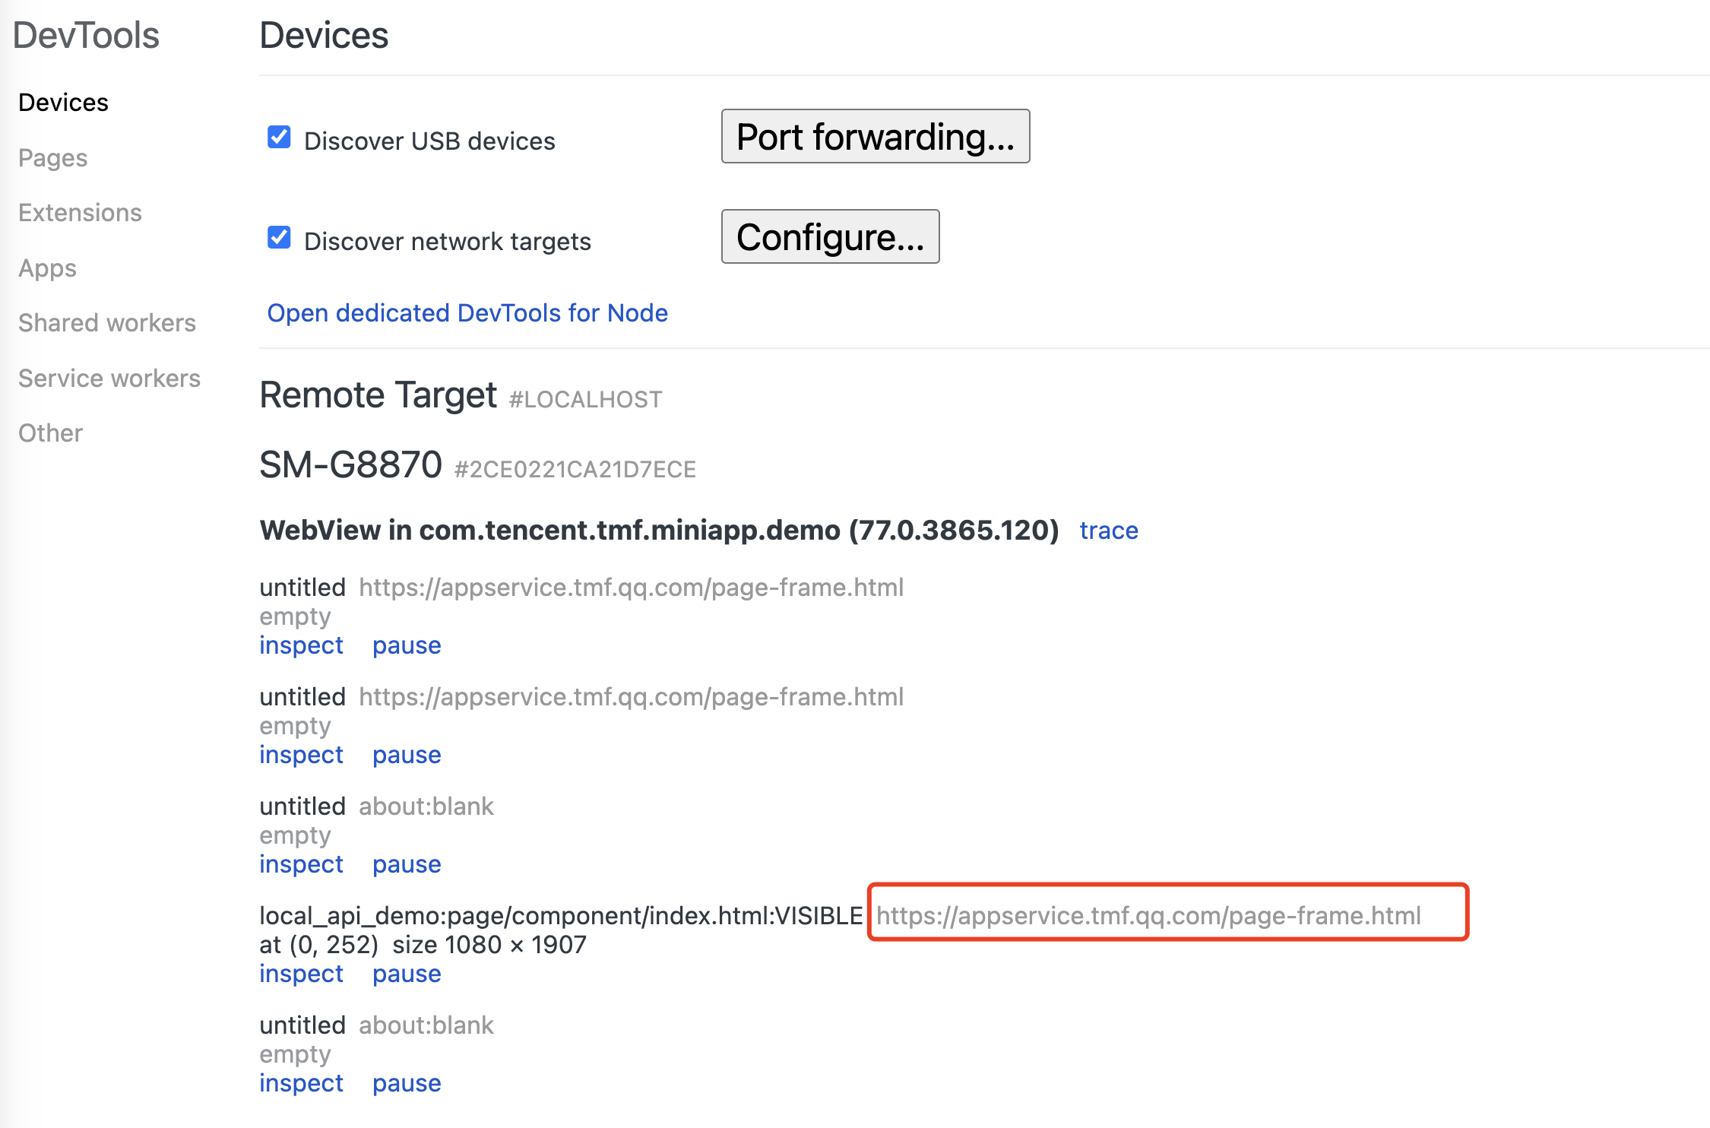
Task: Toggle Discover USB devices checkbox
Action: (279, 138)
